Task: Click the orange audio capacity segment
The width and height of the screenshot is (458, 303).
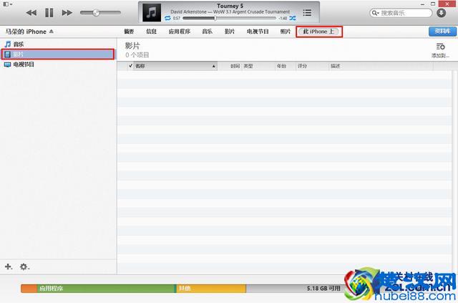Action: pos(29,289)
